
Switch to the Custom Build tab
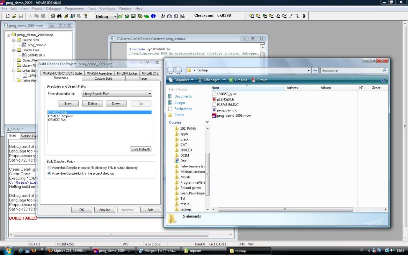pyautogui.click(x=104, y=78)
